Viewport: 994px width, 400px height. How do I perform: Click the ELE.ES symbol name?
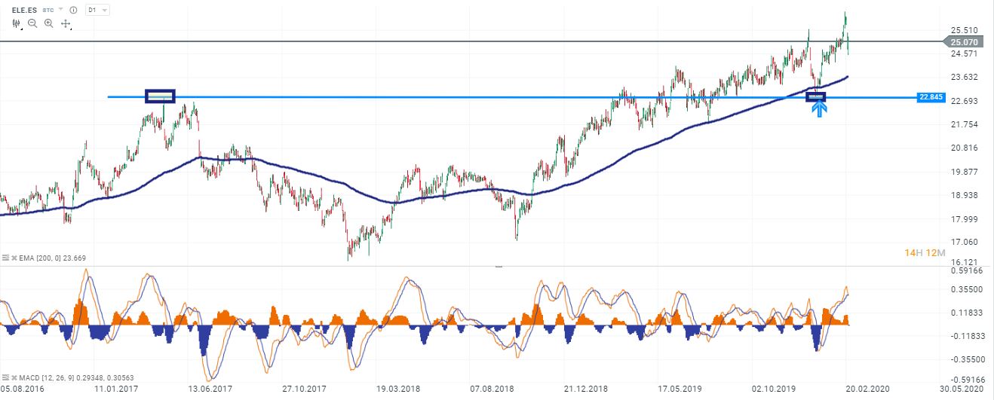click(x=24, y=11)
